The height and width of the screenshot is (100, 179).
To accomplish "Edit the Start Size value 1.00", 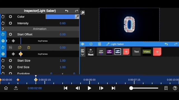I will coord(63,61).
